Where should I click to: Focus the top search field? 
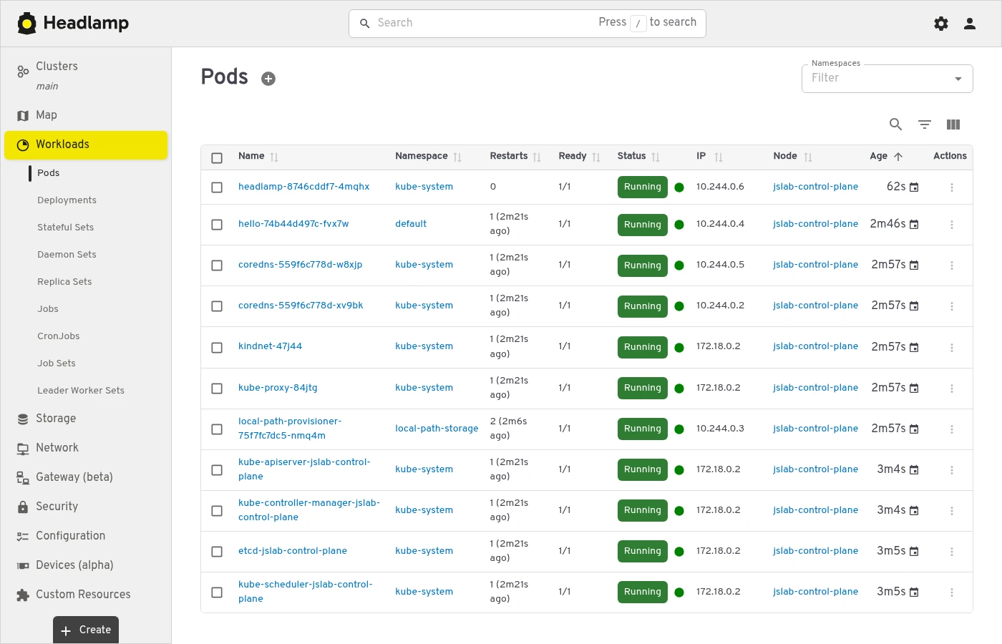pyautogui.click(x=527, y=24)
